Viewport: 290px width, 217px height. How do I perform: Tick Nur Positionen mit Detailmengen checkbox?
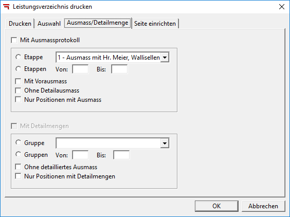tap(19, 176)
